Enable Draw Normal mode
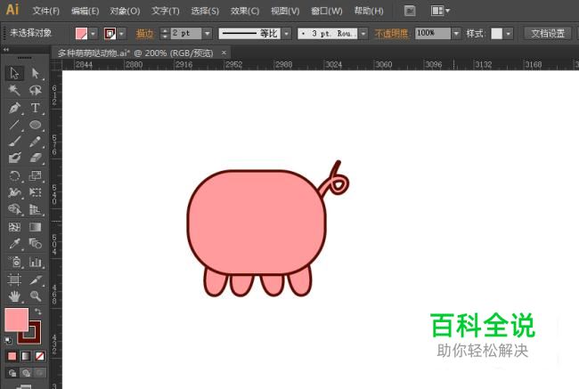This screenshot has width=579, height=389. [x=12, y=373]
